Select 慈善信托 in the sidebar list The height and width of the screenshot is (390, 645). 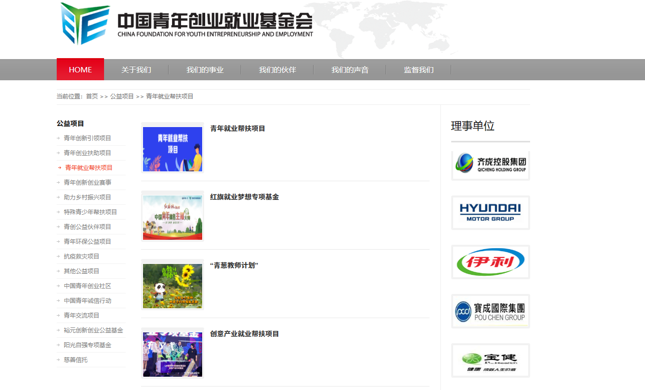point(75,360)
